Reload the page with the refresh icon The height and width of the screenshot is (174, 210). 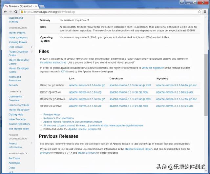click(x=16, y=12)
